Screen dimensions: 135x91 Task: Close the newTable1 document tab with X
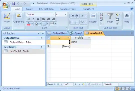(131, 33)
